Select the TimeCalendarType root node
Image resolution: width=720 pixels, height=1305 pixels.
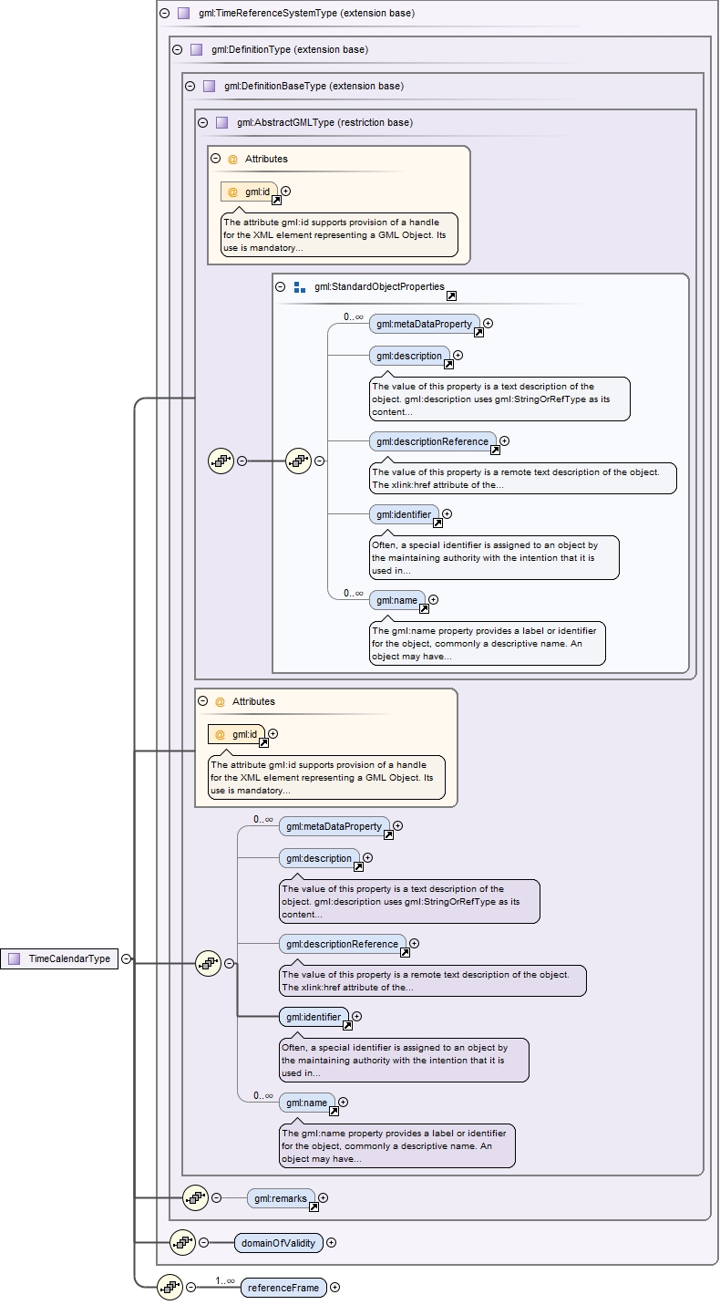click(x=59, y=958)
